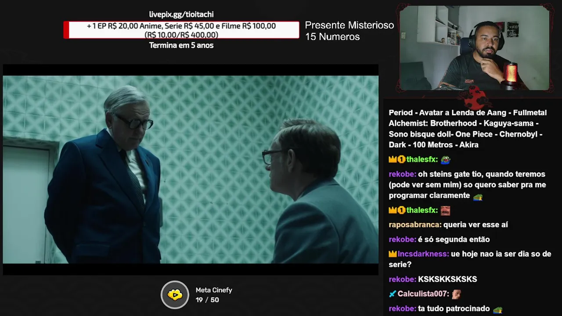562x316 pixels.
Task: Open rekobe's username on the 'KSKSKKSKSKS' message
Action: pyautogui.click(x=402, y=279)
